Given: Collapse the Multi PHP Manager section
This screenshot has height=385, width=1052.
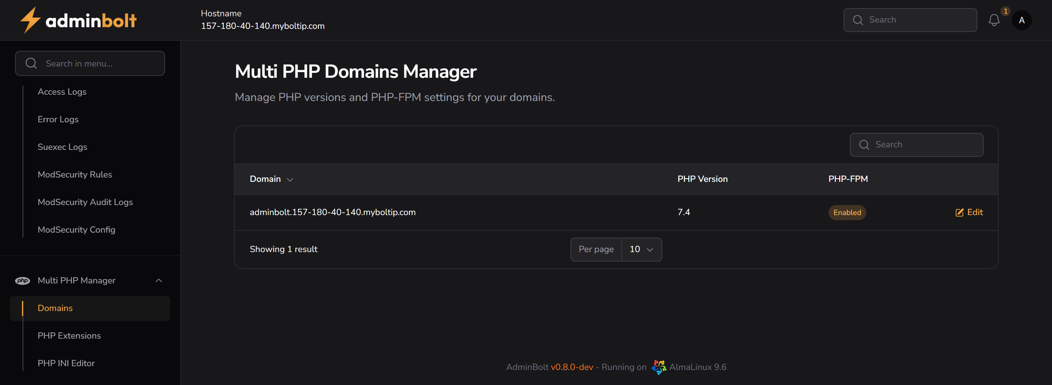Looking at the screenshot, I should 159,281.
